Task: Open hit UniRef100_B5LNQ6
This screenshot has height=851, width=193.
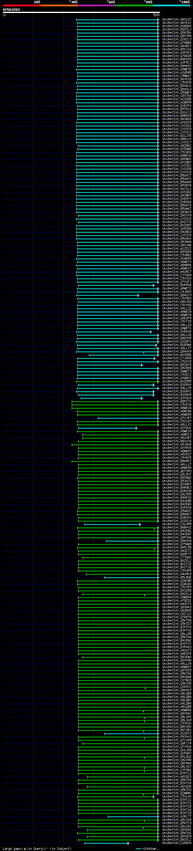Action: point(177,577)
